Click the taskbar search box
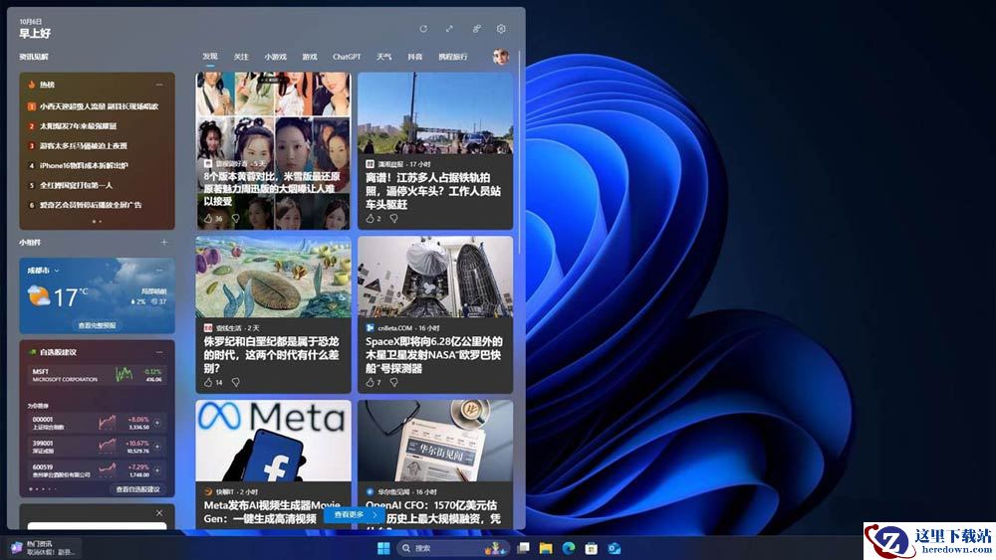 pos(453,548)
